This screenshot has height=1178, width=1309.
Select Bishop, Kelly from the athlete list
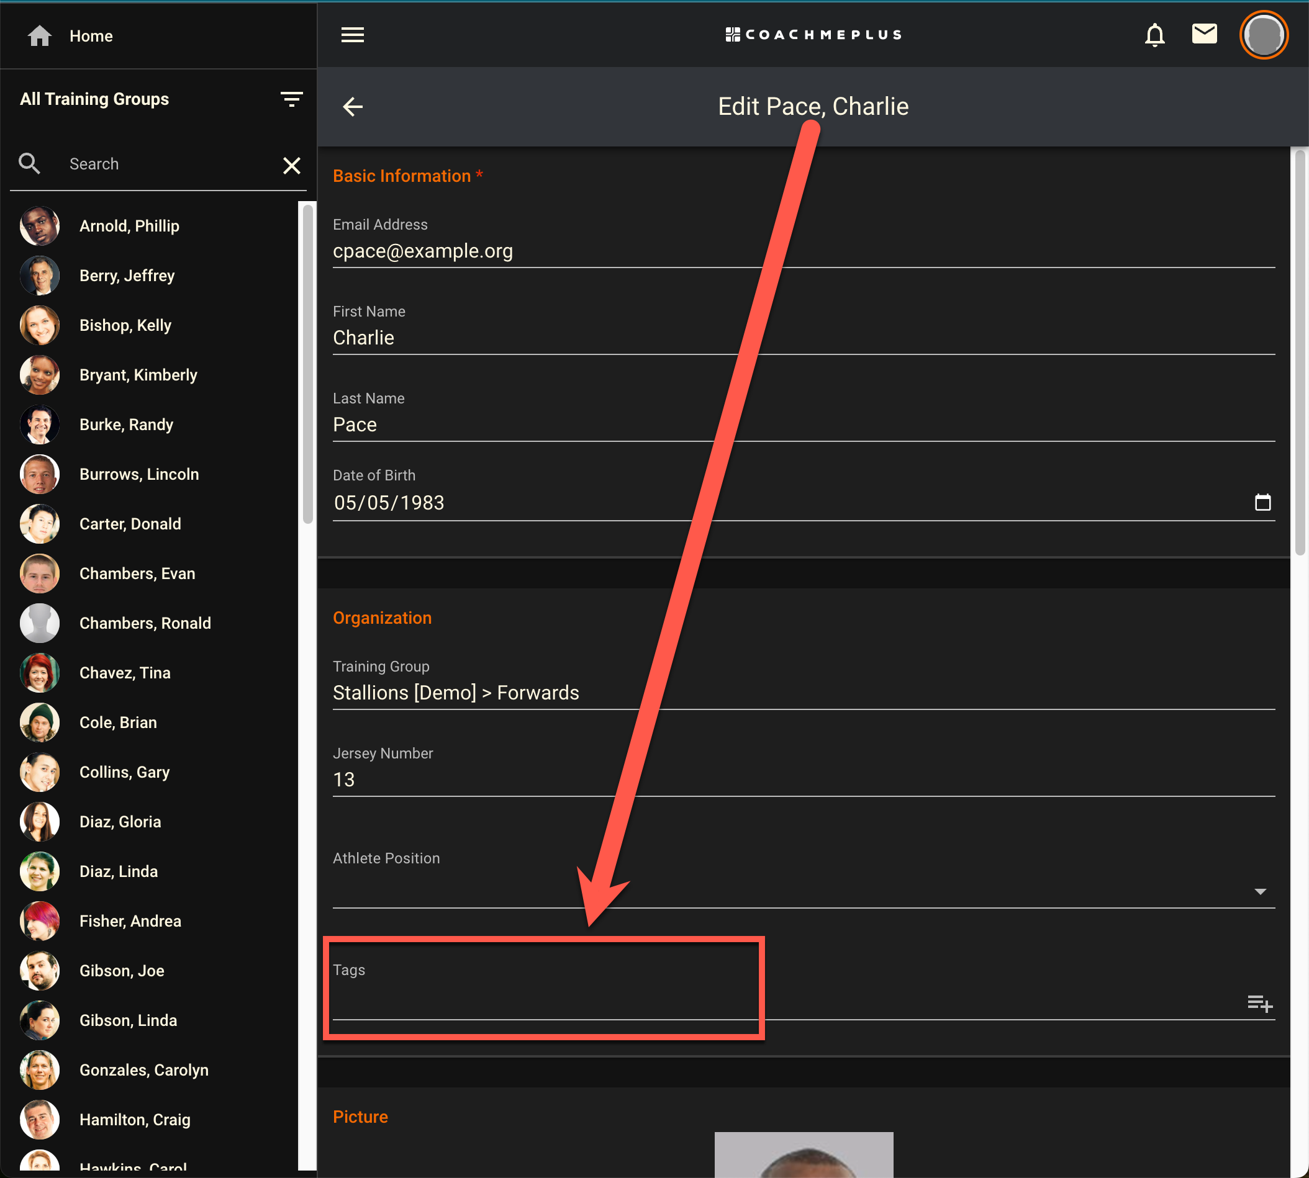tap(125, 325)
